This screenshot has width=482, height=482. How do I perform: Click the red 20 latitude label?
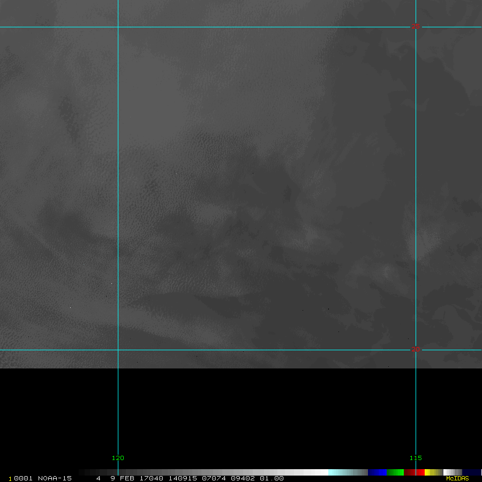416,350
